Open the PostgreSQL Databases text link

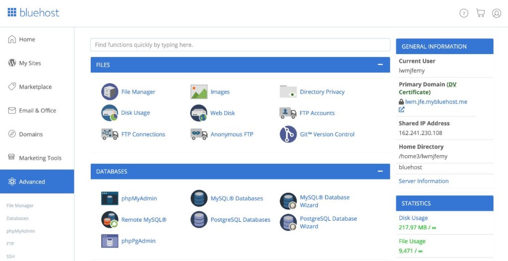coord(241,219)
